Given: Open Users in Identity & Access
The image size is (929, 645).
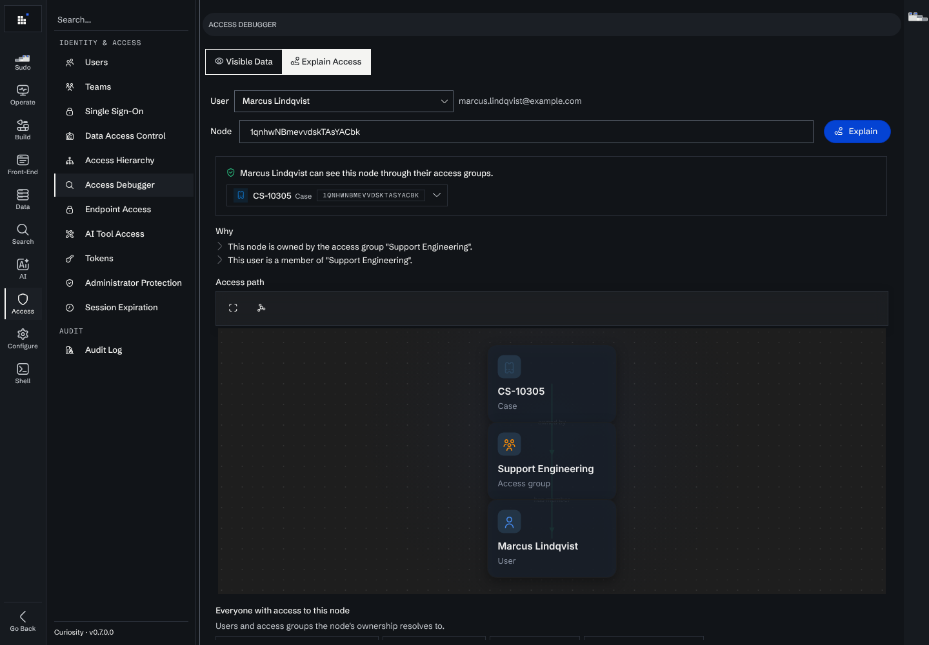Looking at the screenshot, I should click(124, 63).
